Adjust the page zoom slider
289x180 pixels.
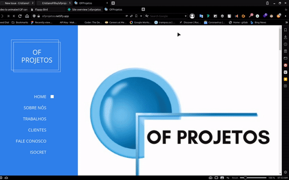coord(253,178)
